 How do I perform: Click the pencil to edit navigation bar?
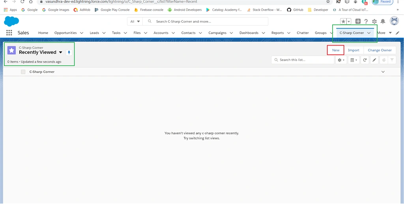tap(398, 33)
